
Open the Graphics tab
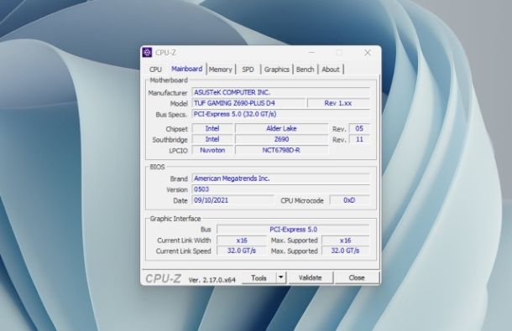(277, 70)
